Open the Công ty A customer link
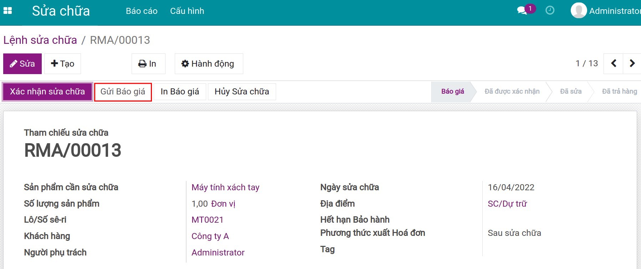Image resolution: width=641 pixels, height=269 pixels. click(x=210, y=236)
